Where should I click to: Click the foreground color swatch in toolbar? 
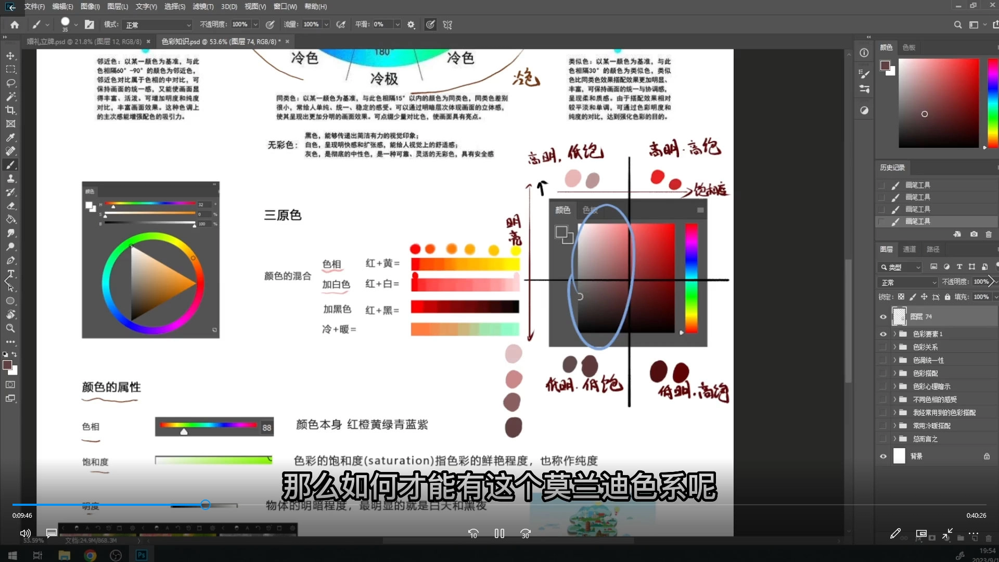7,365
